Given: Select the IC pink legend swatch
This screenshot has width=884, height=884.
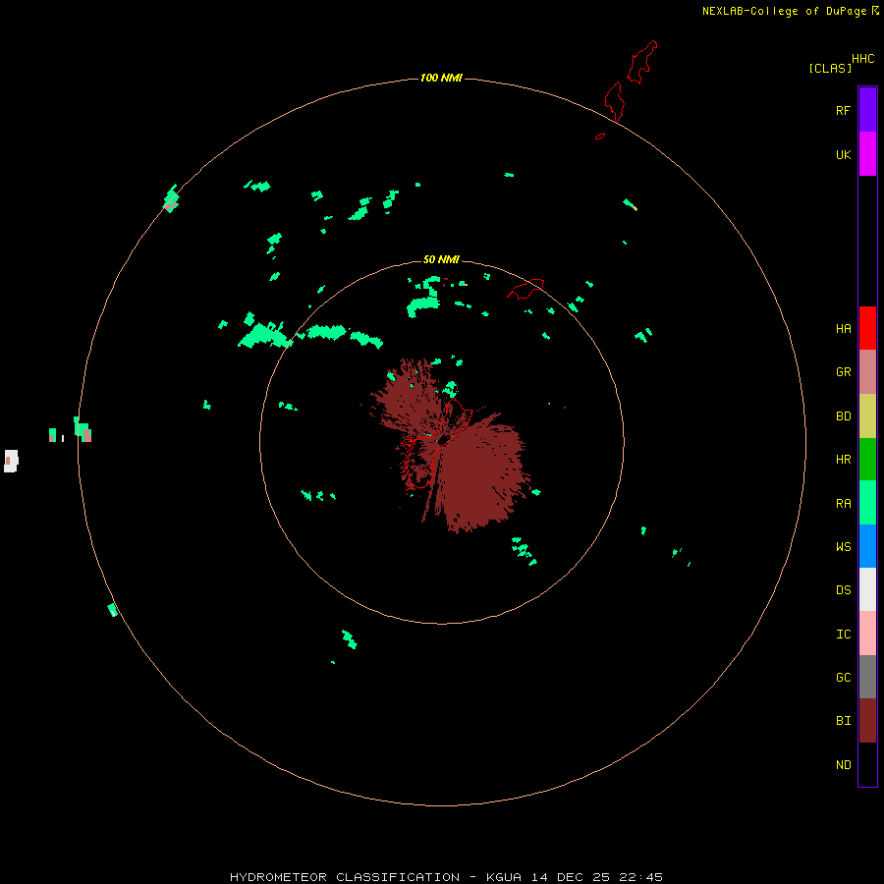Looking at the screenshot, I should [x=867, y=634].
